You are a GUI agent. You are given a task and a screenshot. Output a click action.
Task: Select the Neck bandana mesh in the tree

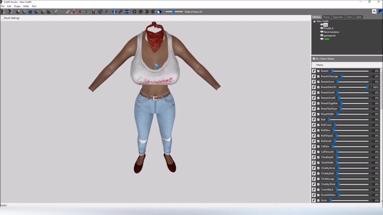pyautogui.click(x=331, y=32)
